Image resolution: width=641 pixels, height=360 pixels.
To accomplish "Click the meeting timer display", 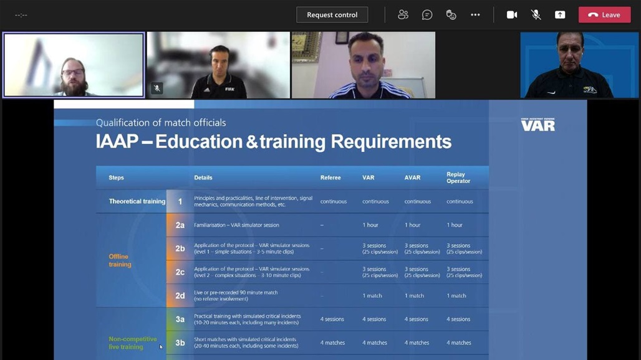I will pyautogui.click(x=21, y=15).
